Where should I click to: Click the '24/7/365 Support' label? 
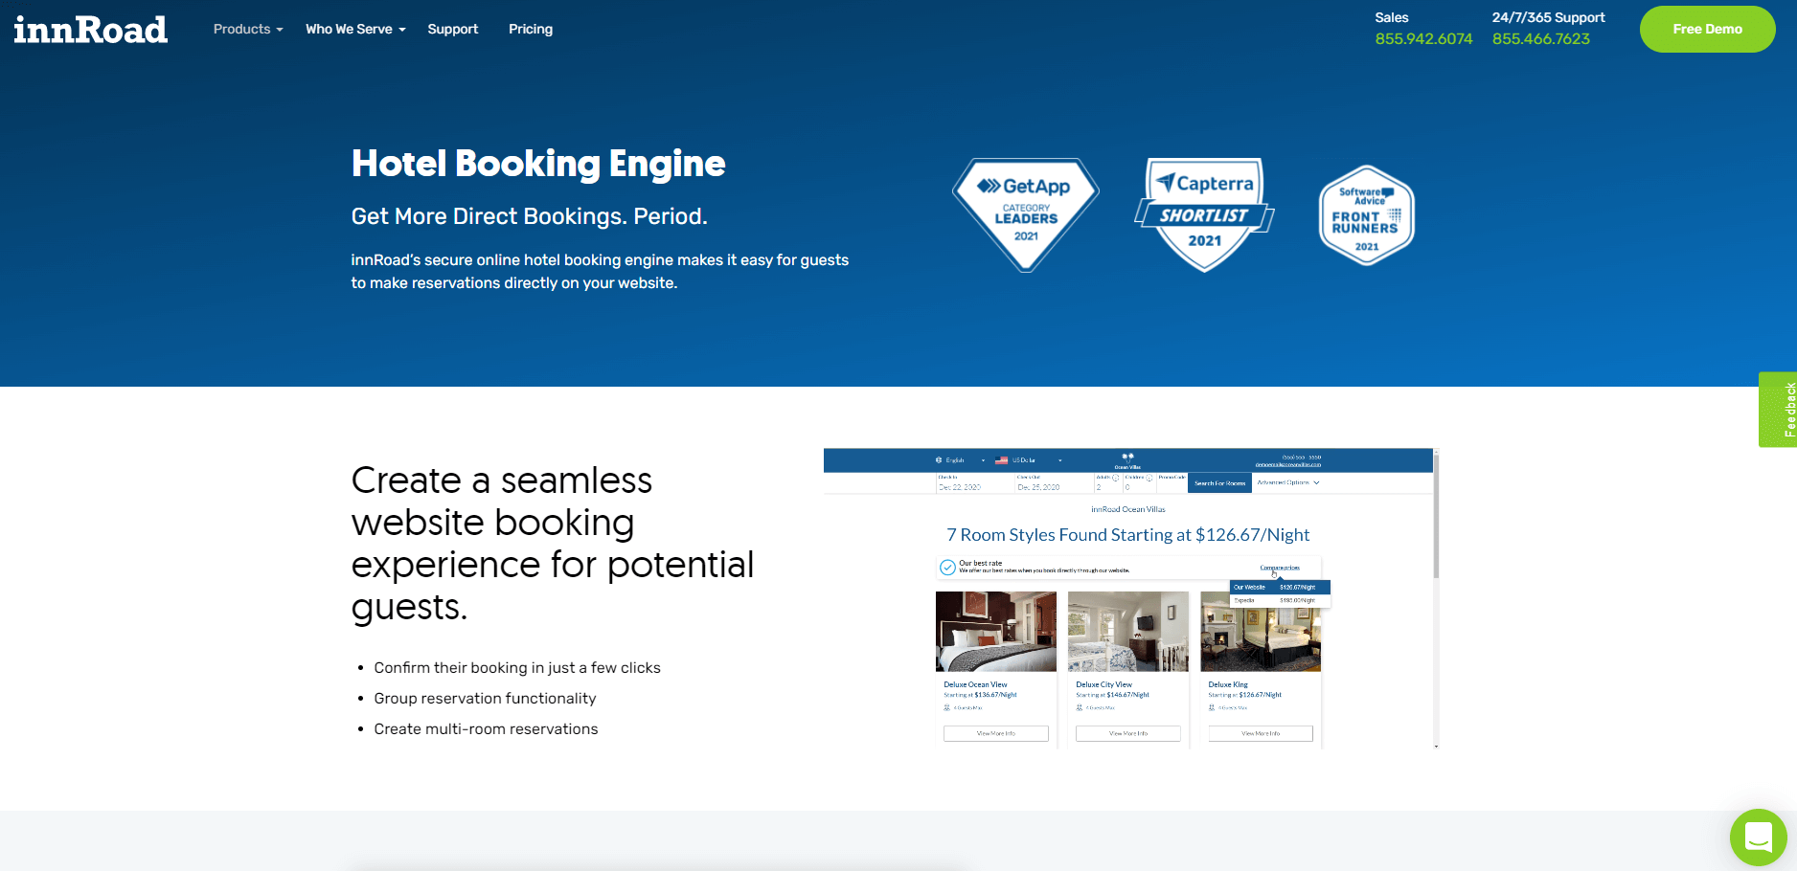tap(1548, 17)
